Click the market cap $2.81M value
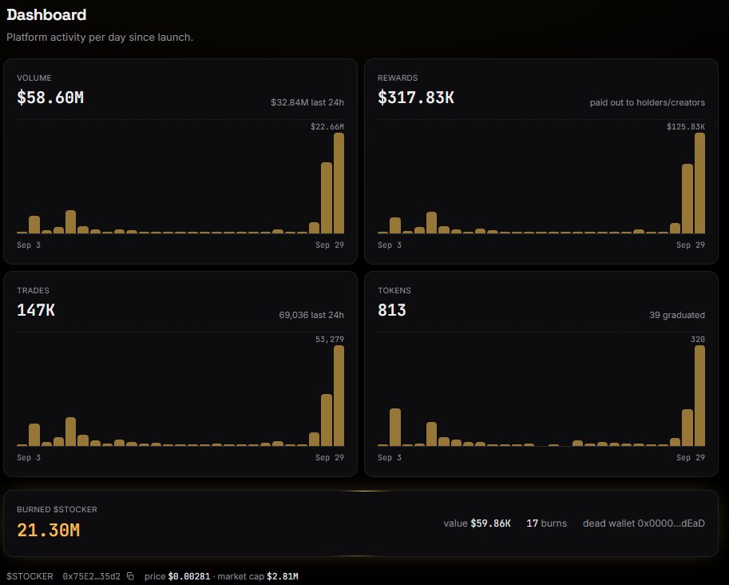Image resolution: width=729 pixels, height=585 pixels. pyautogui.click(x=283, y=576)
